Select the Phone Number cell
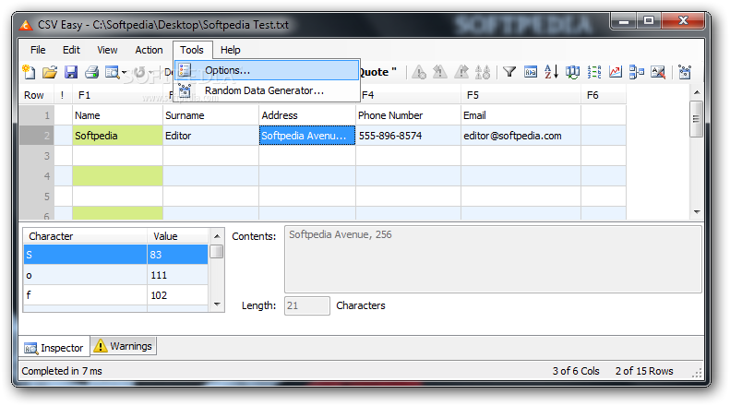730x406 pixels. 408,115
